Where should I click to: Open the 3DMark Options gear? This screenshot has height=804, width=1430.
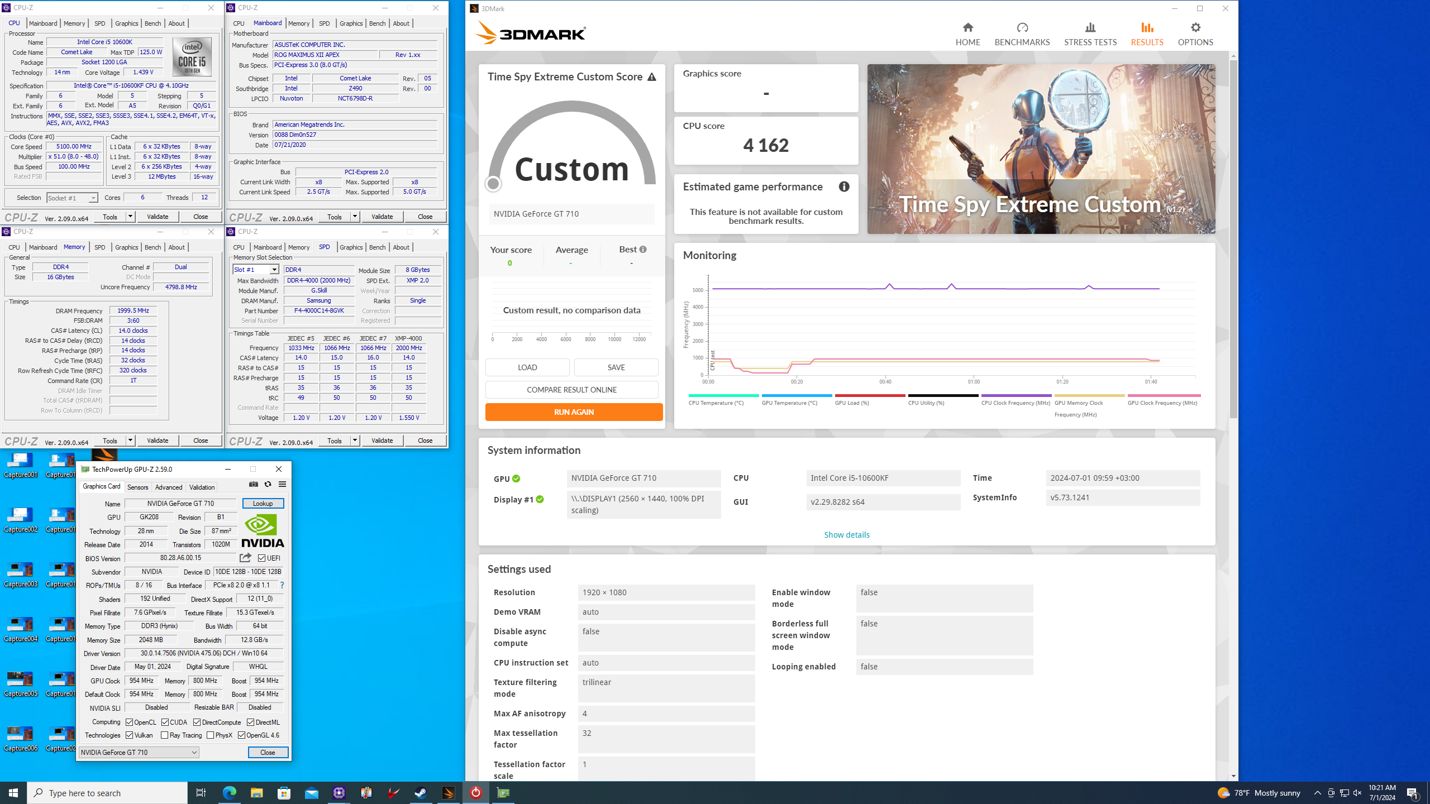1195,33
